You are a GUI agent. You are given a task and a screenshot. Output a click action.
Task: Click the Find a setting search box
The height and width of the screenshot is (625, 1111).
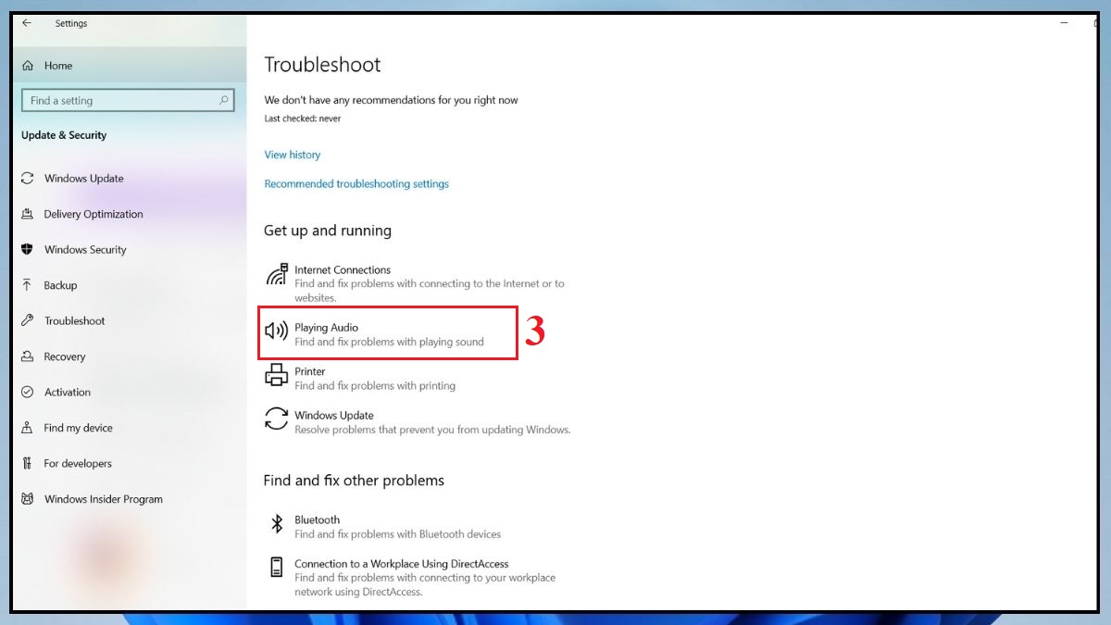tap(128, 100)
